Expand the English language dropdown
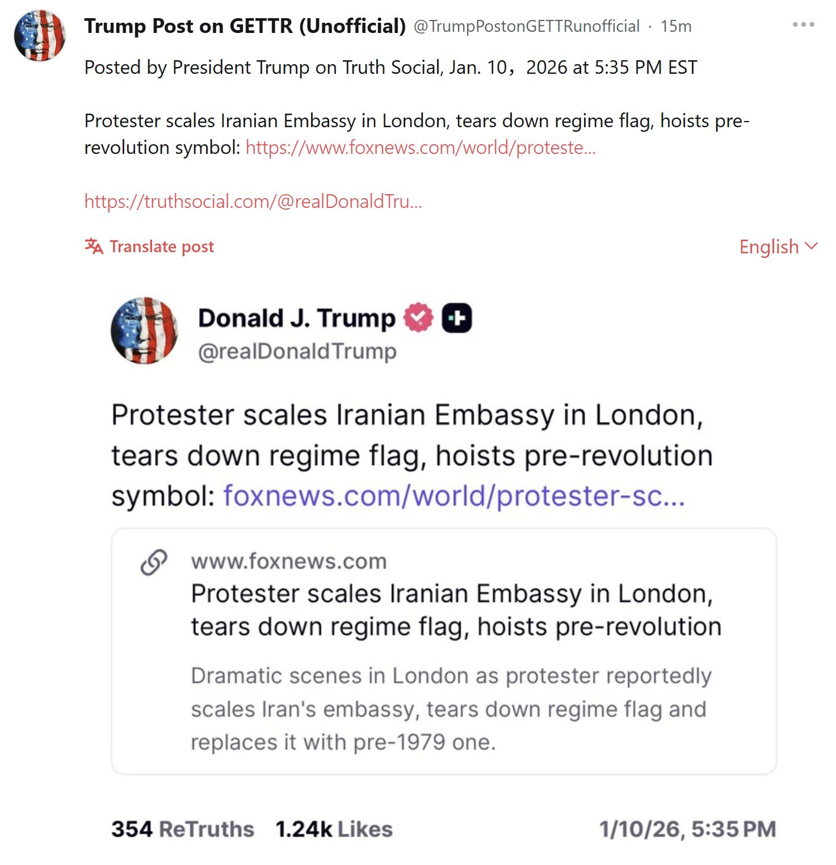 (x=778, y=246)
